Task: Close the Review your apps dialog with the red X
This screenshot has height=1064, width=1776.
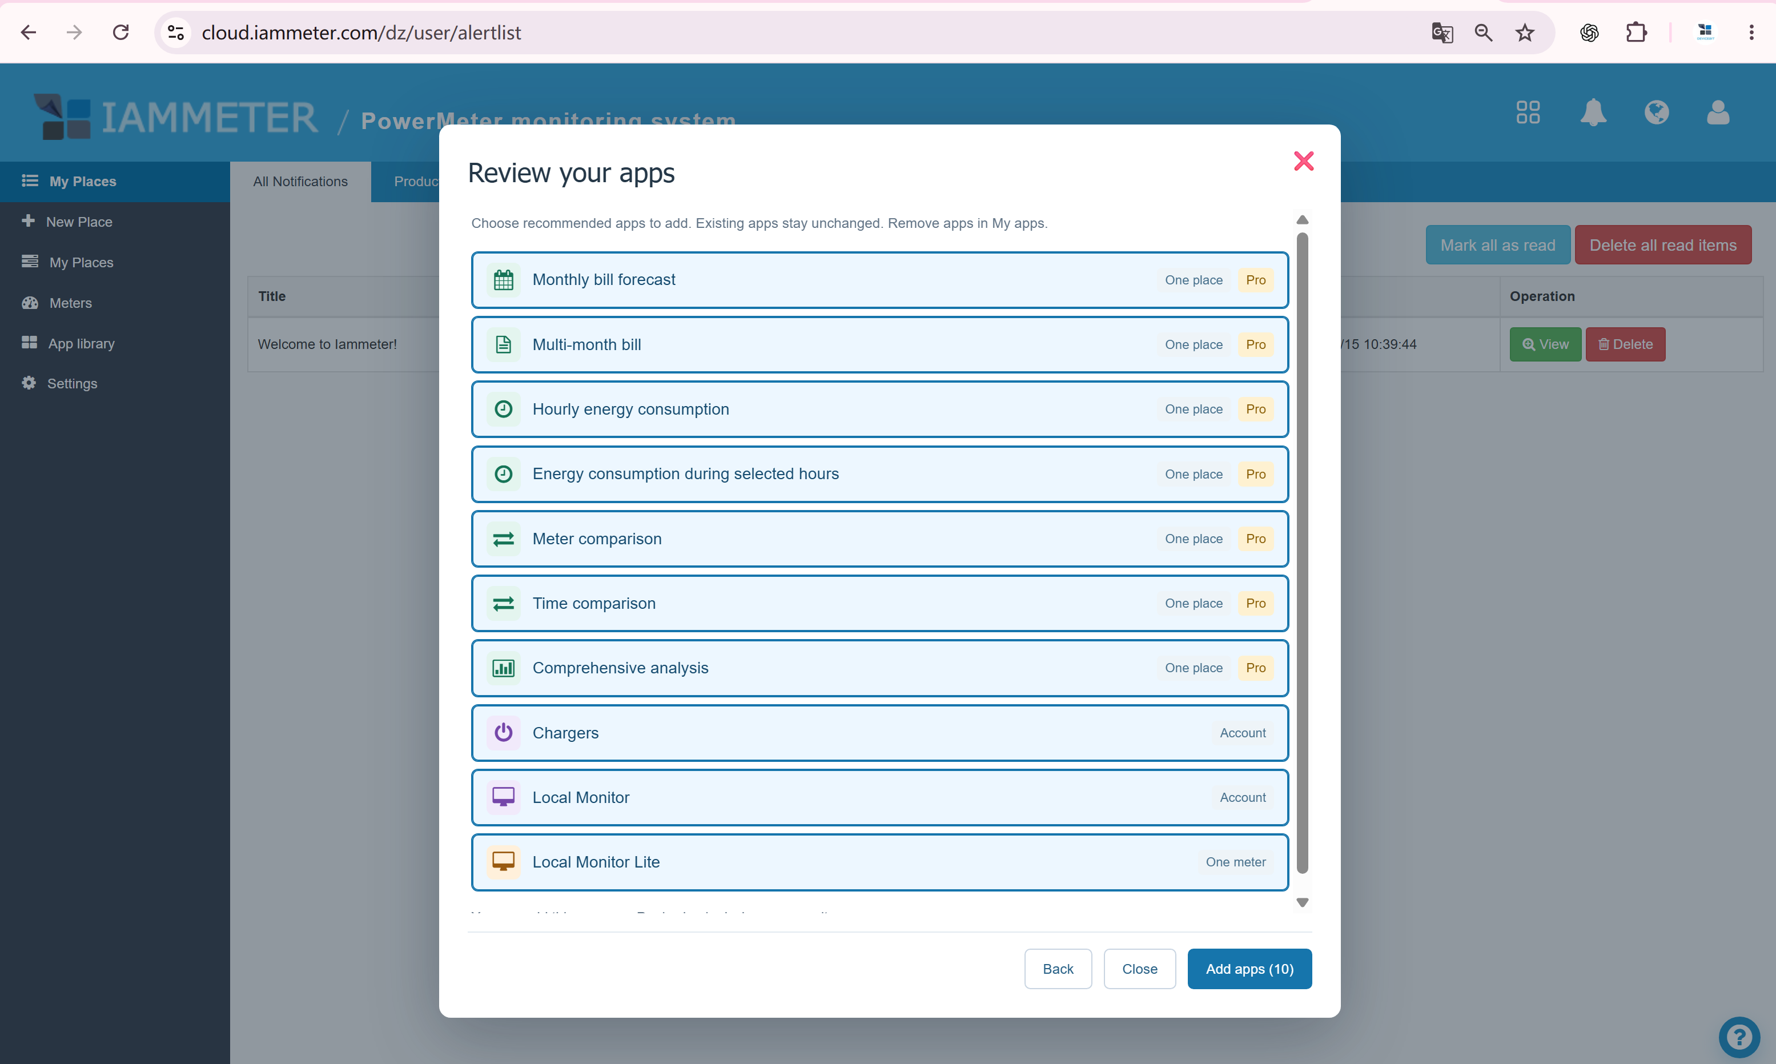Action: coord(1303,160)
